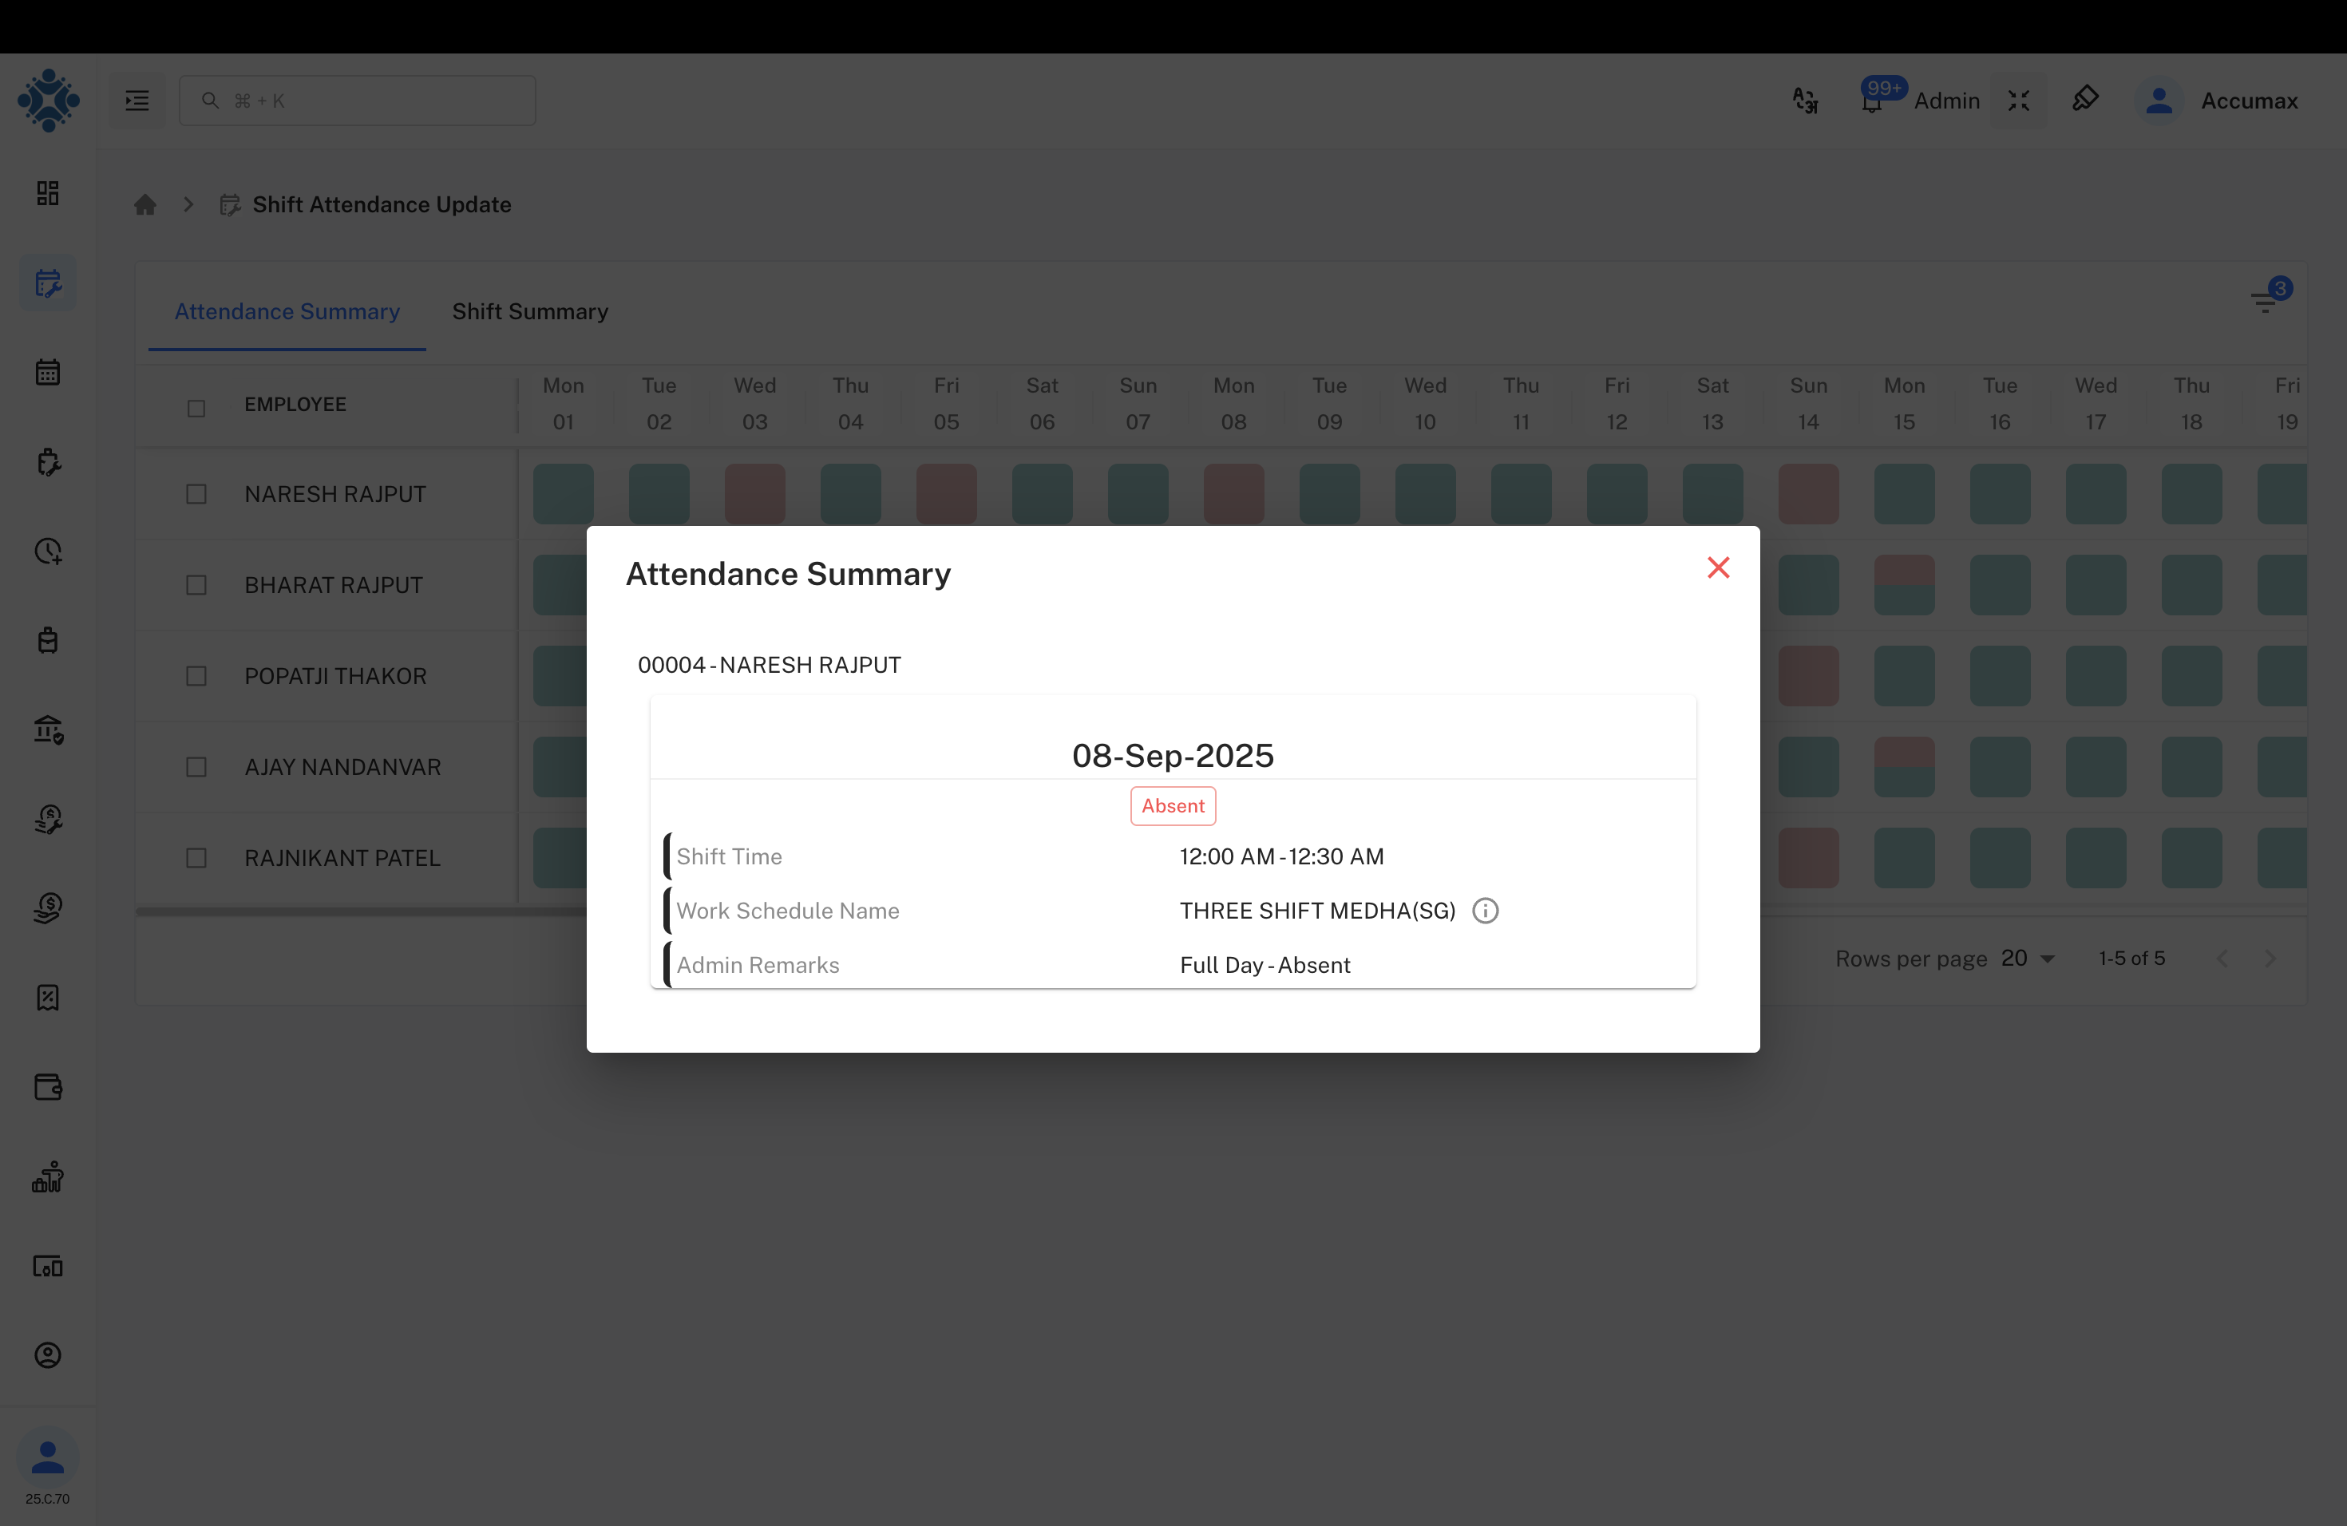
Task: Select the calendar icon in the sidebar
Action: pos(47,372)
